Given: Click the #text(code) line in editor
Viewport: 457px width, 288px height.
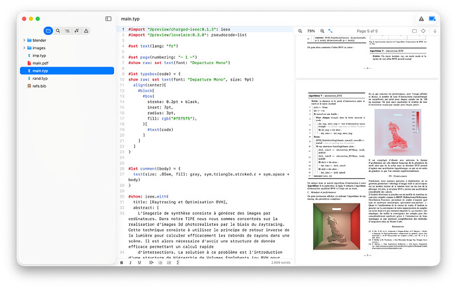Looking at the screenshot, I should (x=160, y=129).
